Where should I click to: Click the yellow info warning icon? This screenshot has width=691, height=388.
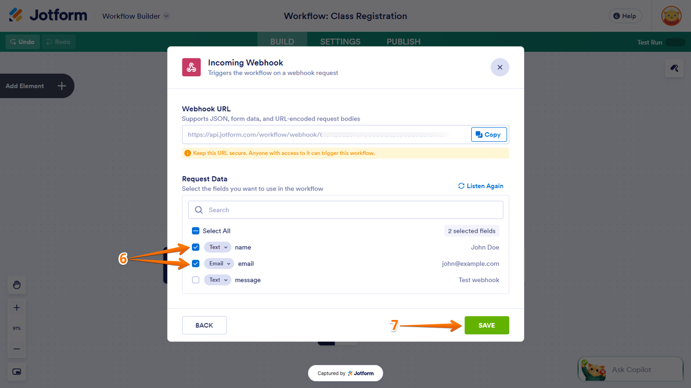188,153
